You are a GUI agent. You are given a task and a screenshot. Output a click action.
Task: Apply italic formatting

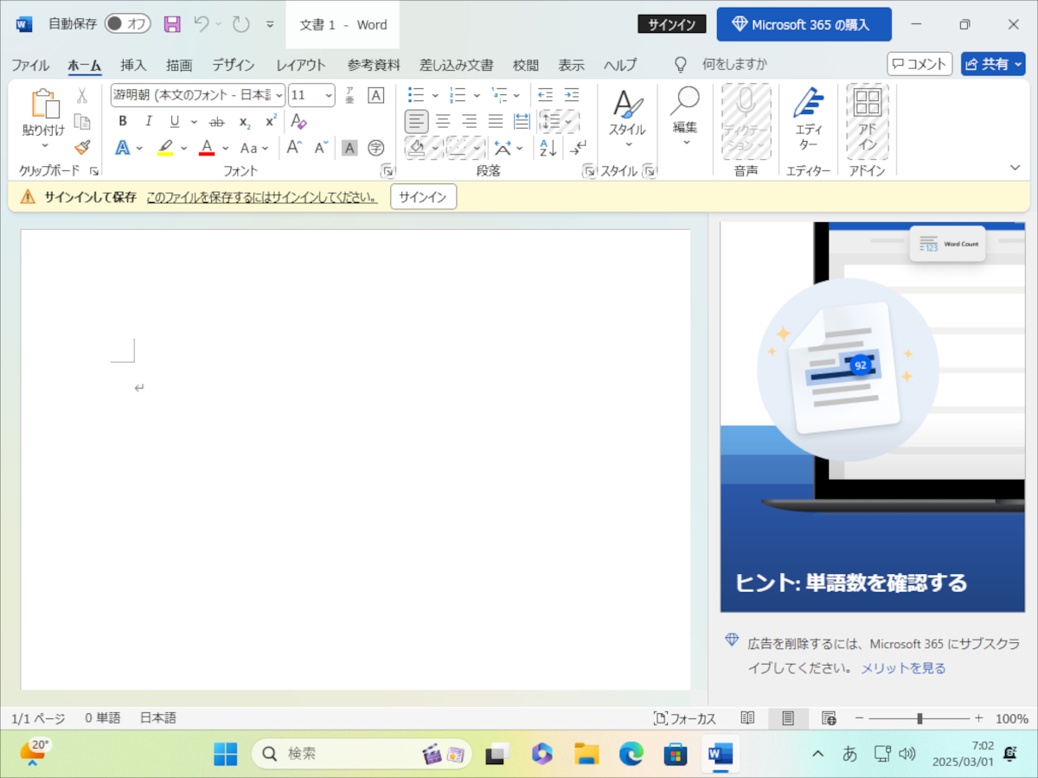coord(148,121)
